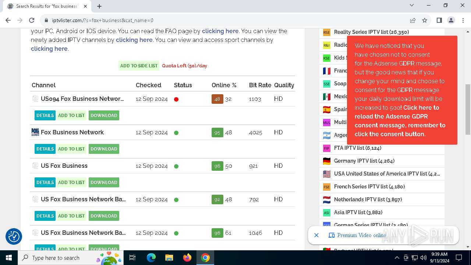Open DETAILS for bitrate 792 channel
The height and width of the screenshot is (265, 471).
click(45, 216)
